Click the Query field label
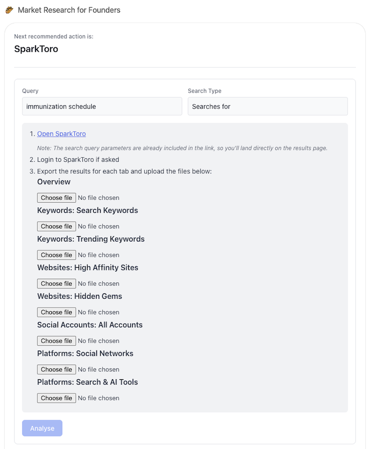The height and width of the screenshot is (449, 370). pos(30,91)
